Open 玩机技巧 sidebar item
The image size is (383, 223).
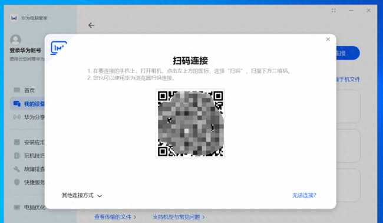29,156
